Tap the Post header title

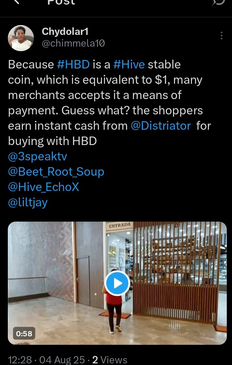tap(61, 2)
